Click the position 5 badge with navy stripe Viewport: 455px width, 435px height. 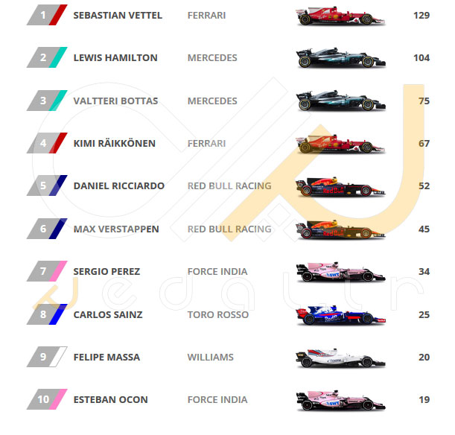point(47,185)
